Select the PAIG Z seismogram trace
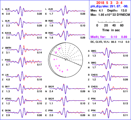This screenshot has height=120, width=131. coord(24,62)
